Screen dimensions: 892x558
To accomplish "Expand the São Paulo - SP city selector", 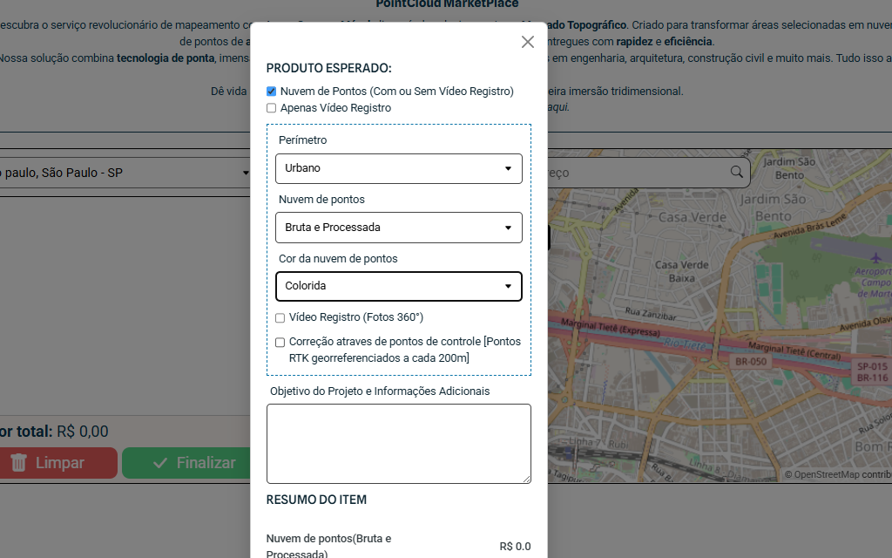I will pos(126,173).
